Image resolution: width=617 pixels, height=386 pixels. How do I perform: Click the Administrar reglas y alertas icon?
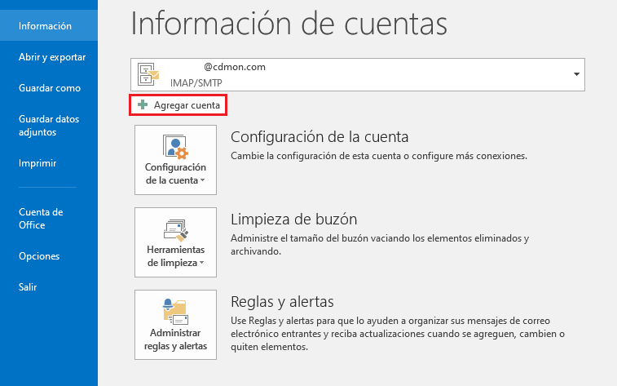pos(175,312)
